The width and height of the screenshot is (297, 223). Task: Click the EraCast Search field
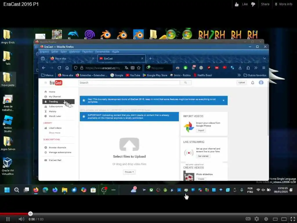pos(129,83)
